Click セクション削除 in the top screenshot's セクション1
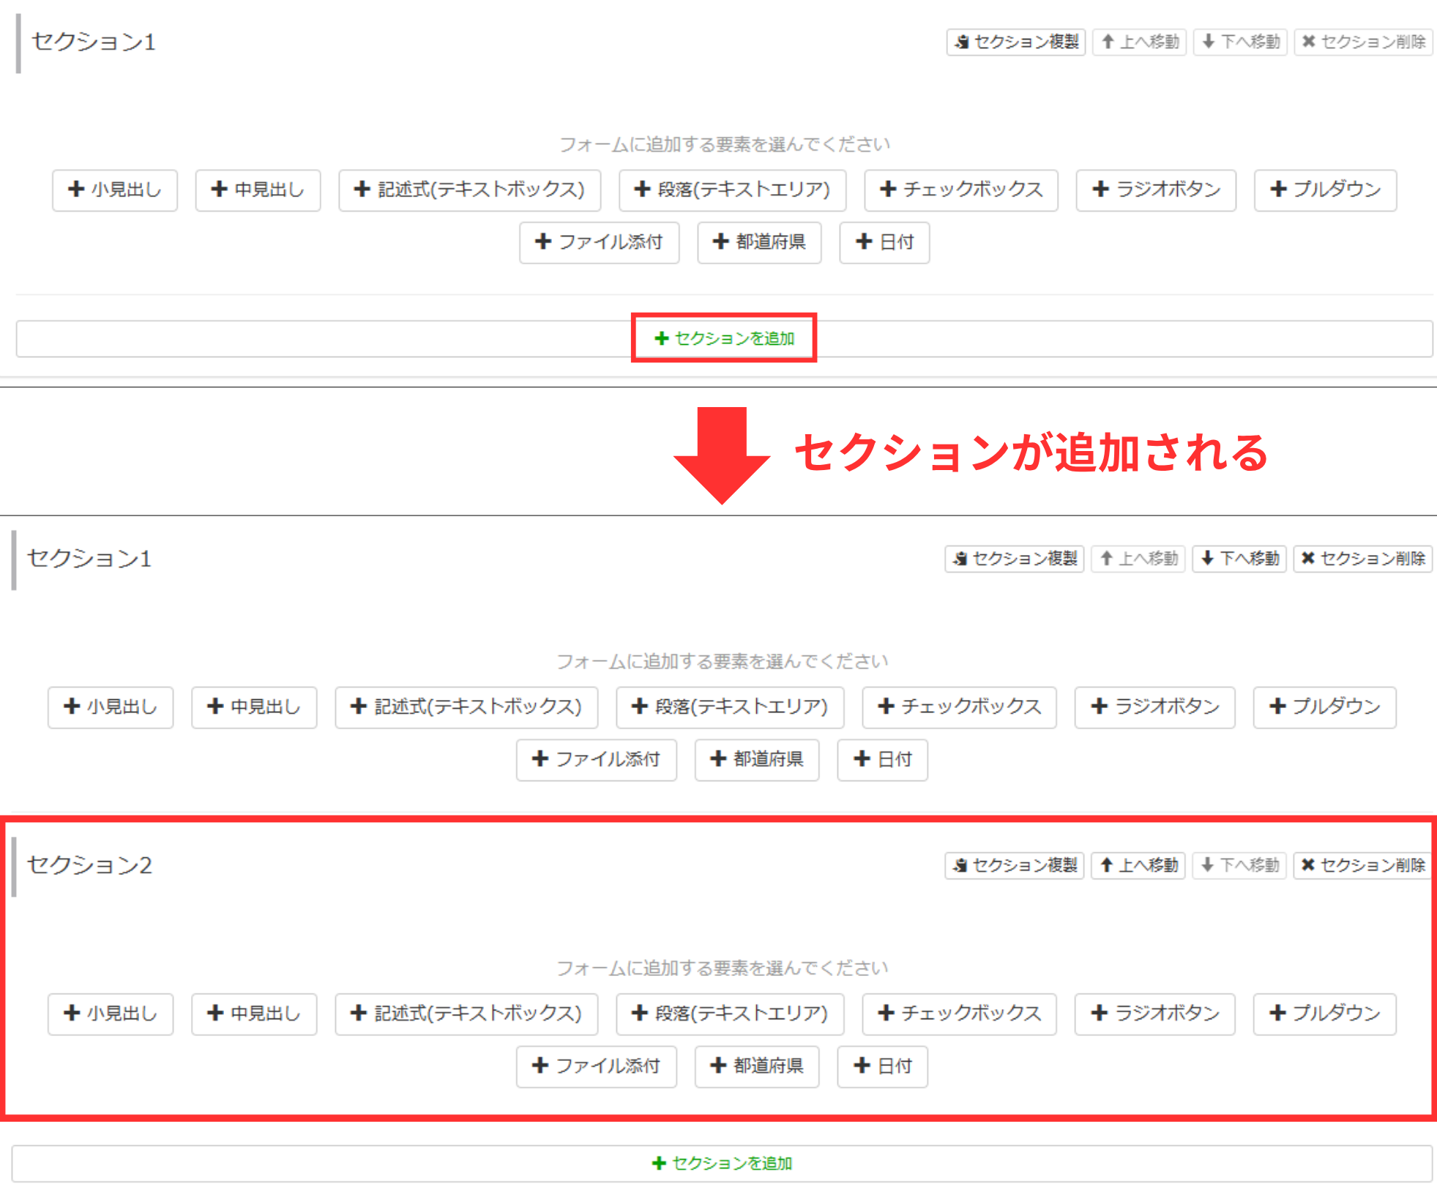Viewport: 1437px width, 1192px height. pos(1363,42)
